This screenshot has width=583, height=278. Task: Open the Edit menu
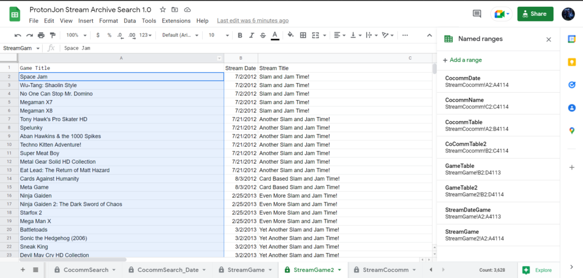[x=49, y=21]
